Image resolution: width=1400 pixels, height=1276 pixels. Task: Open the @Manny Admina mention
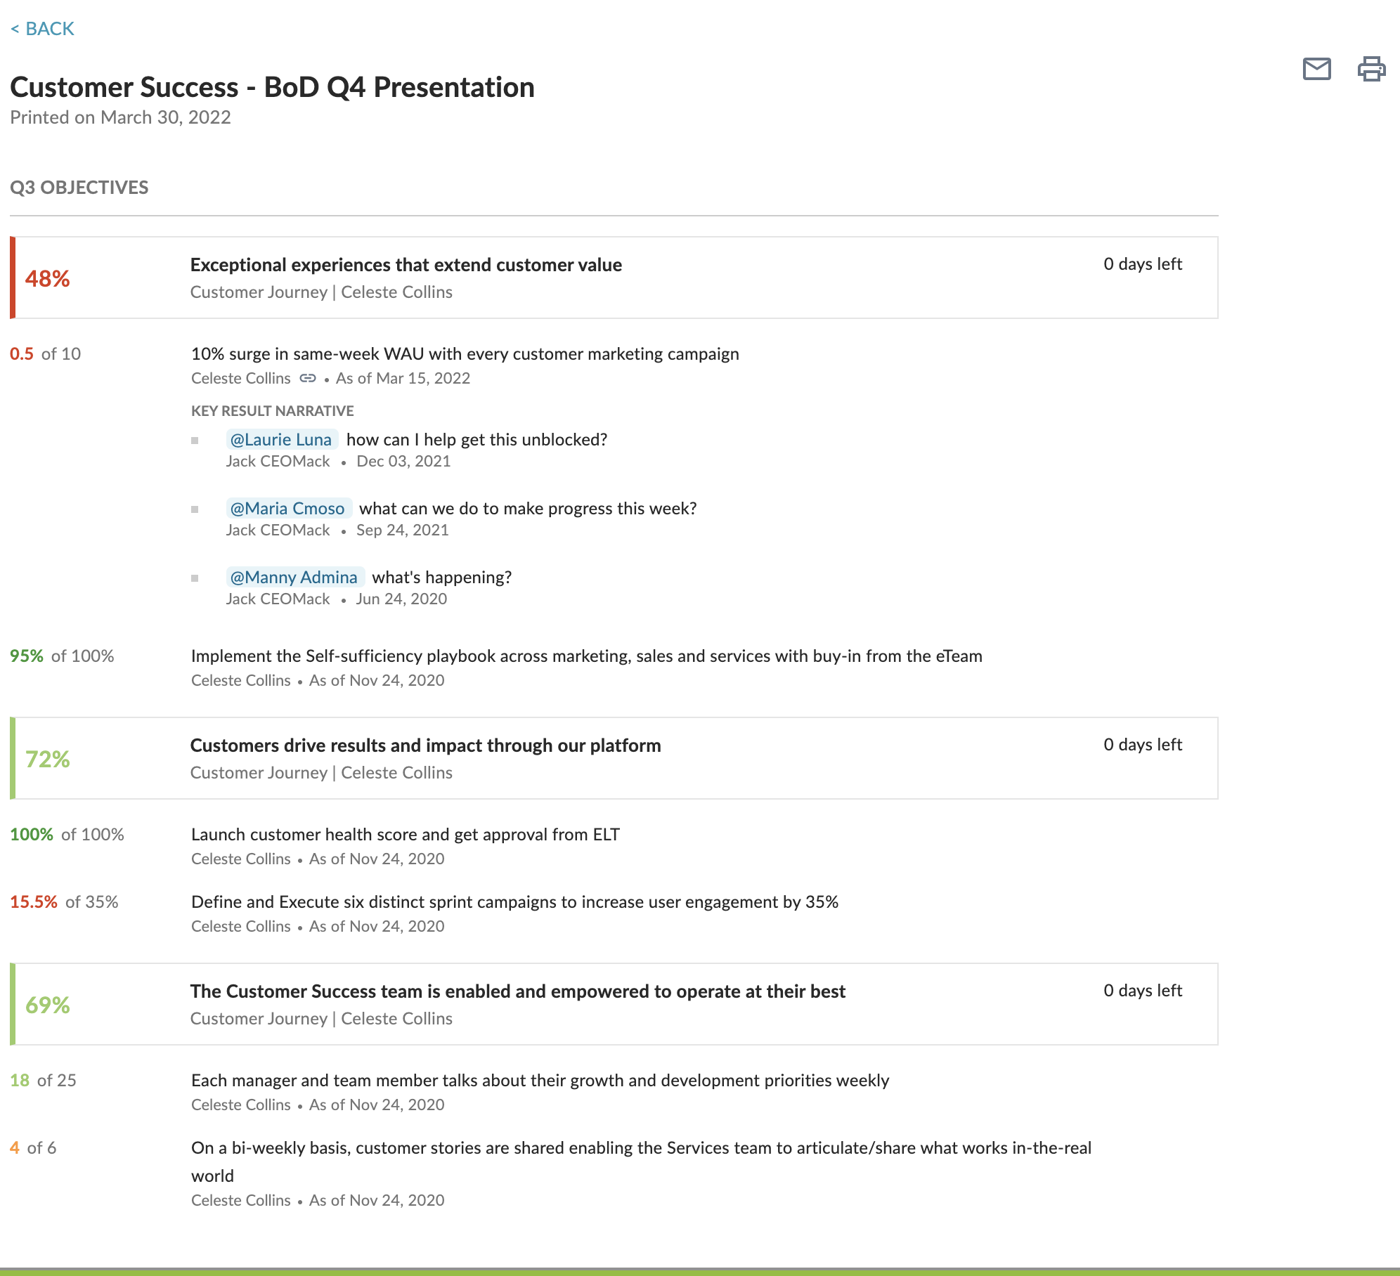294,577
